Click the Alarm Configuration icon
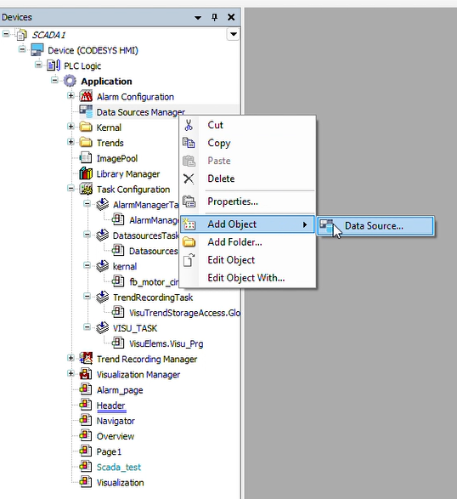 86,96
